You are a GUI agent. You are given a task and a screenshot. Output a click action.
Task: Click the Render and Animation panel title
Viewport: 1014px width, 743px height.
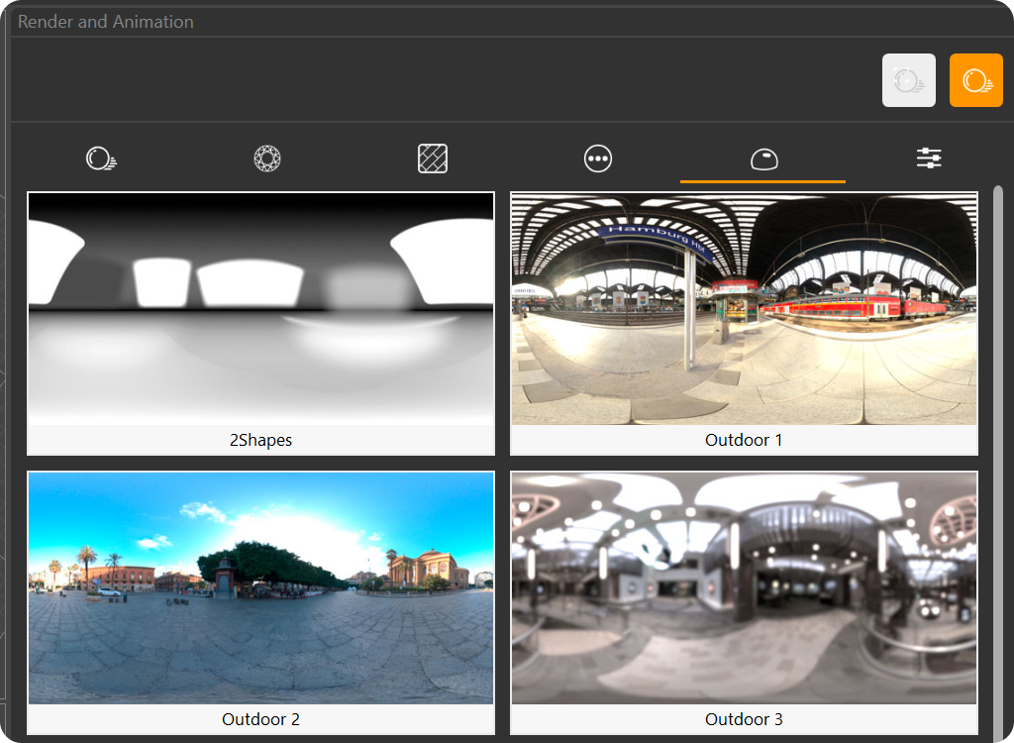coord(106,21)
